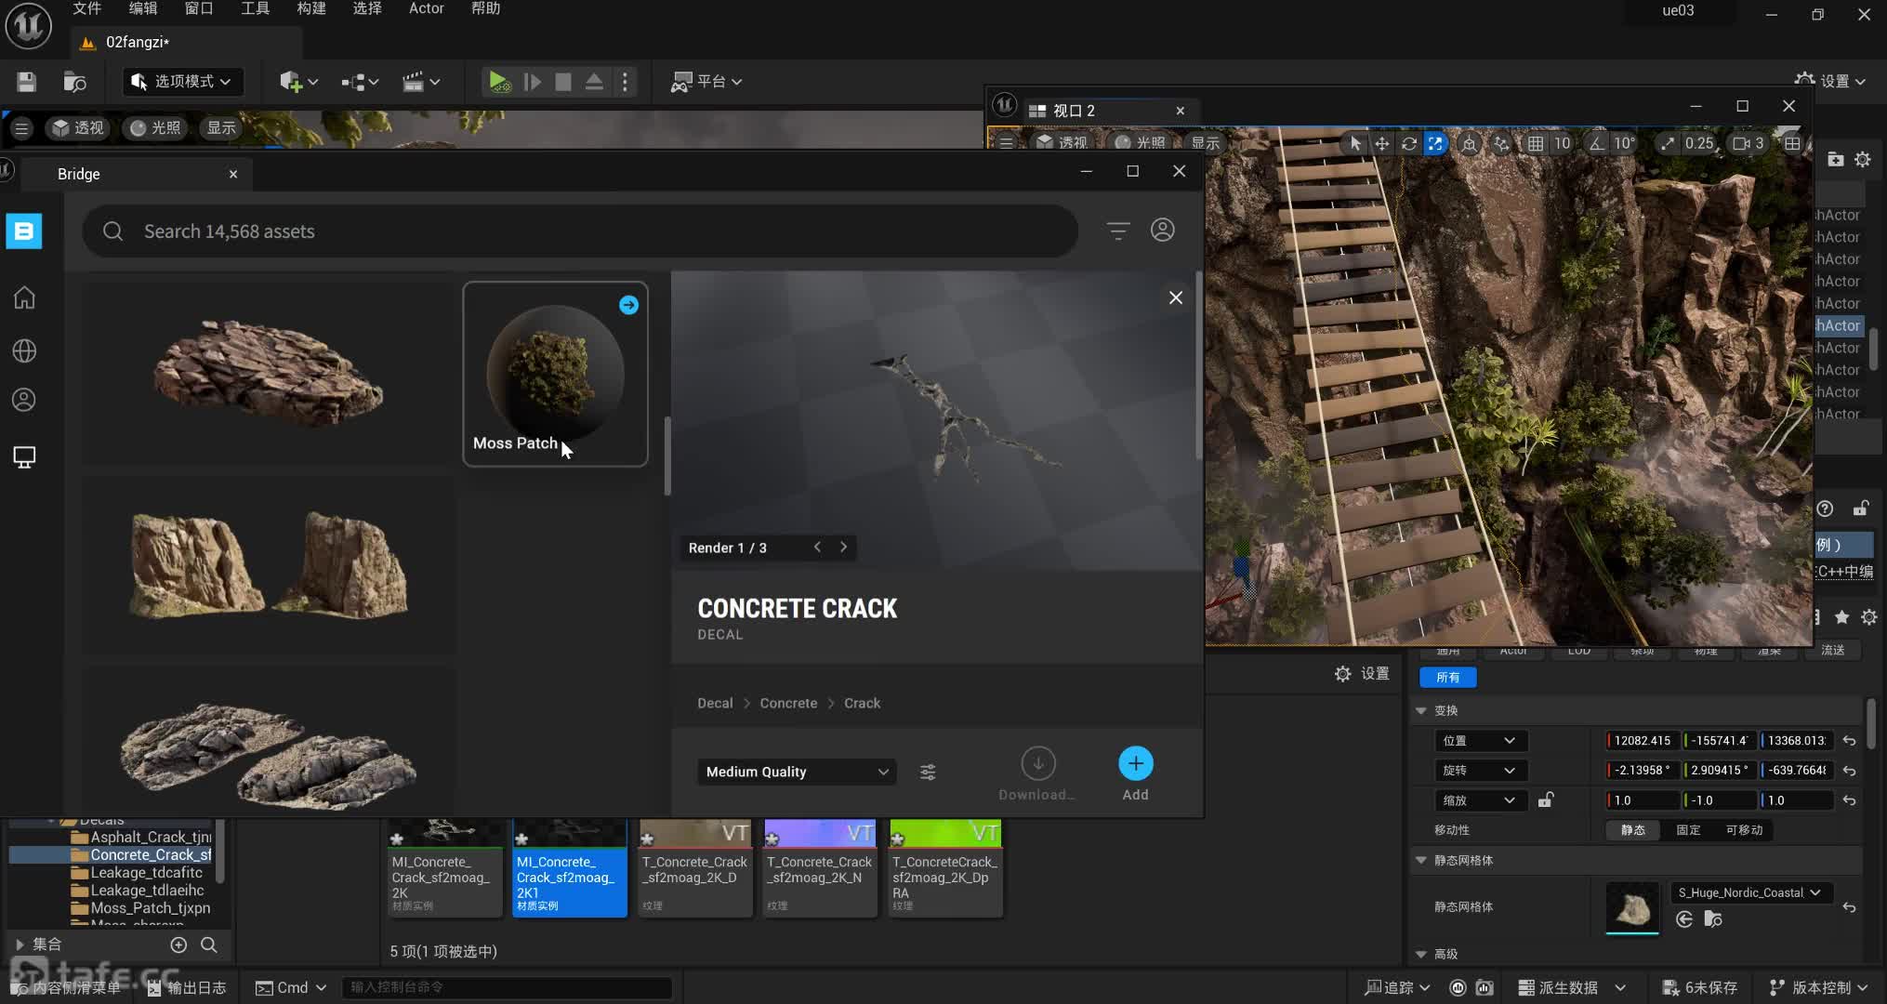Open the content browser folder-search icon in main toolbar
This screenshot has width=1887, height=1004.
[74, 82]
